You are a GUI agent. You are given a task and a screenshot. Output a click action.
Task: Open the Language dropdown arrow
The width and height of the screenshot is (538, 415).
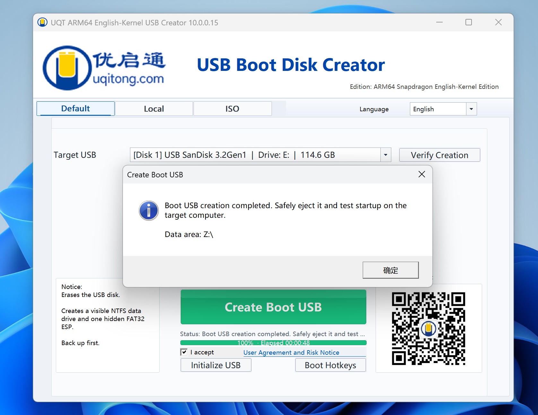471,109
